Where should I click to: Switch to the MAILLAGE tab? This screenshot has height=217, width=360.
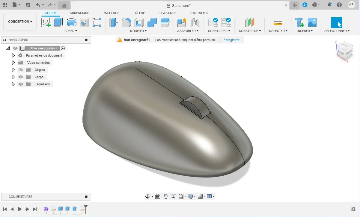click(112, 13)
